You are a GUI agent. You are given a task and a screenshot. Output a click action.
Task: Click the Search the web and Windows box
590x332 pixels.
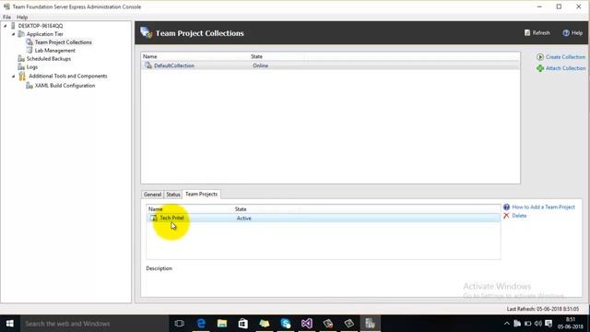[x=94, y=324]
